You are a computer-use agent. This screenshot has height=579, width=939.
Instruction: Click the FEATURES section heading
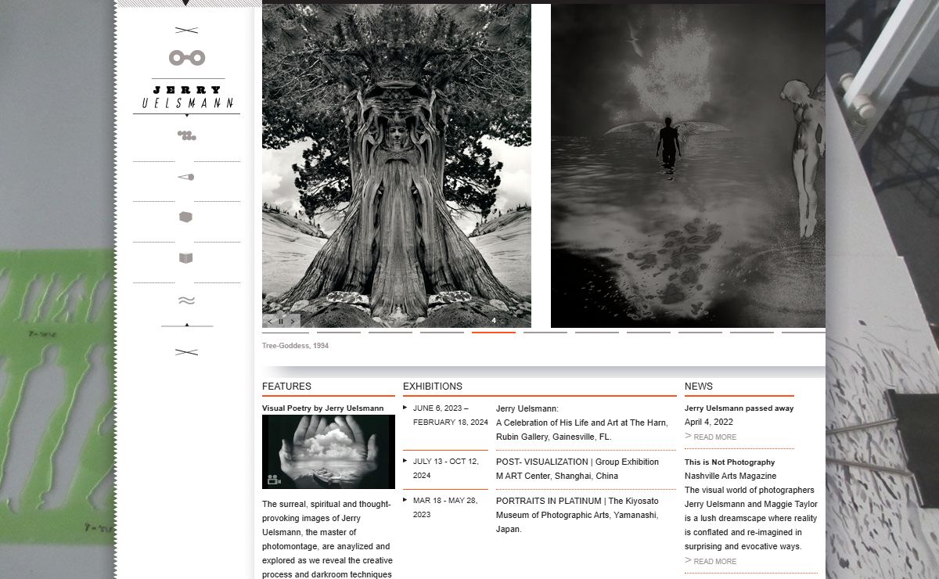286,387
